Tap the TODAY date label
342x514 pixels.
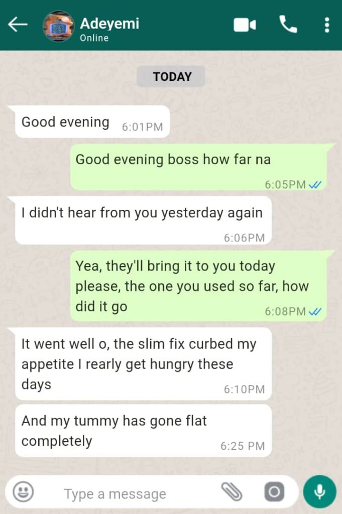pyautogui.click(x=171, y=77)
